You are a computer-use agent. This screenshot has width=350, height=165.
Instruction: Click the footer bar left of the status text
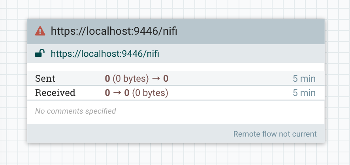click(130, 133)
